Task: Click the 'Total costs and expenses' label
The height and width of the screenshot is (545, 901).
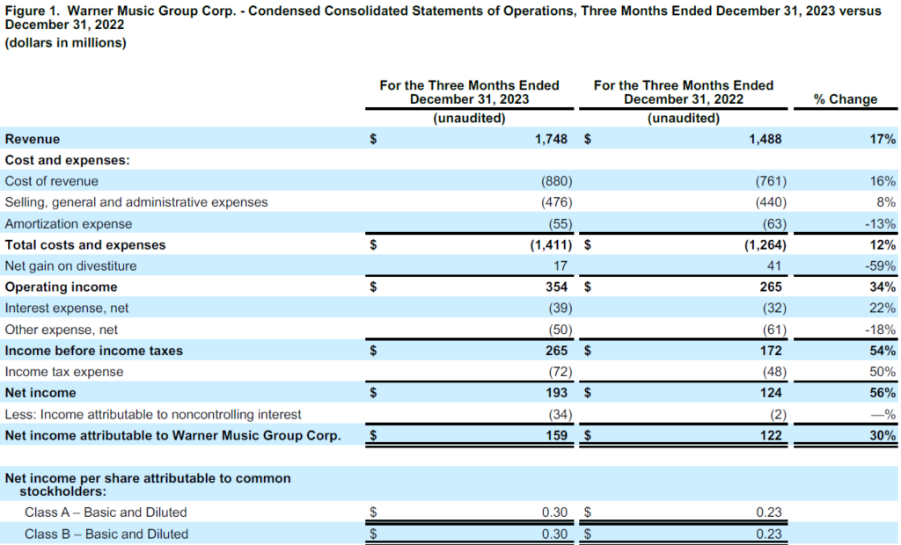Action: (x=85, y=245)
